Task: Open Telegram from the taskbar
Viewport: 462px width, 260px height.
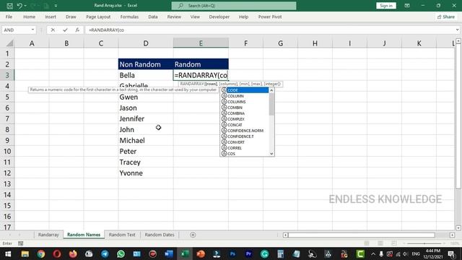Action: [105, 253]
